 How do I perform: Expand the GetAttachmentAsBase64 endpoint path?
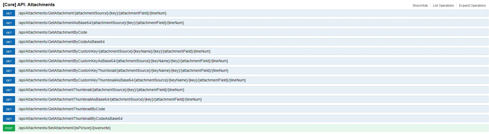tap(101, 23)
